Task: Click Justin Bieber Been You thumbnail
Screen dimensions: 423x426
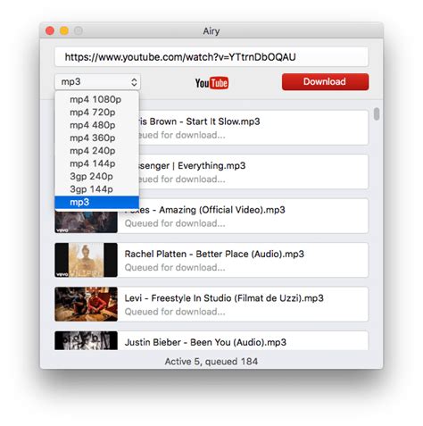Action: (86, 340)
